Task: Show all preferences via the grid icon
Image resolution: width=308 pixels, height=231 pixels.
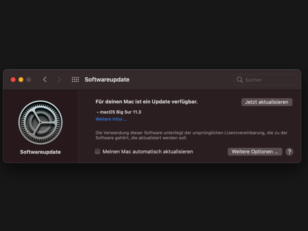Action: tap(75, 80)
